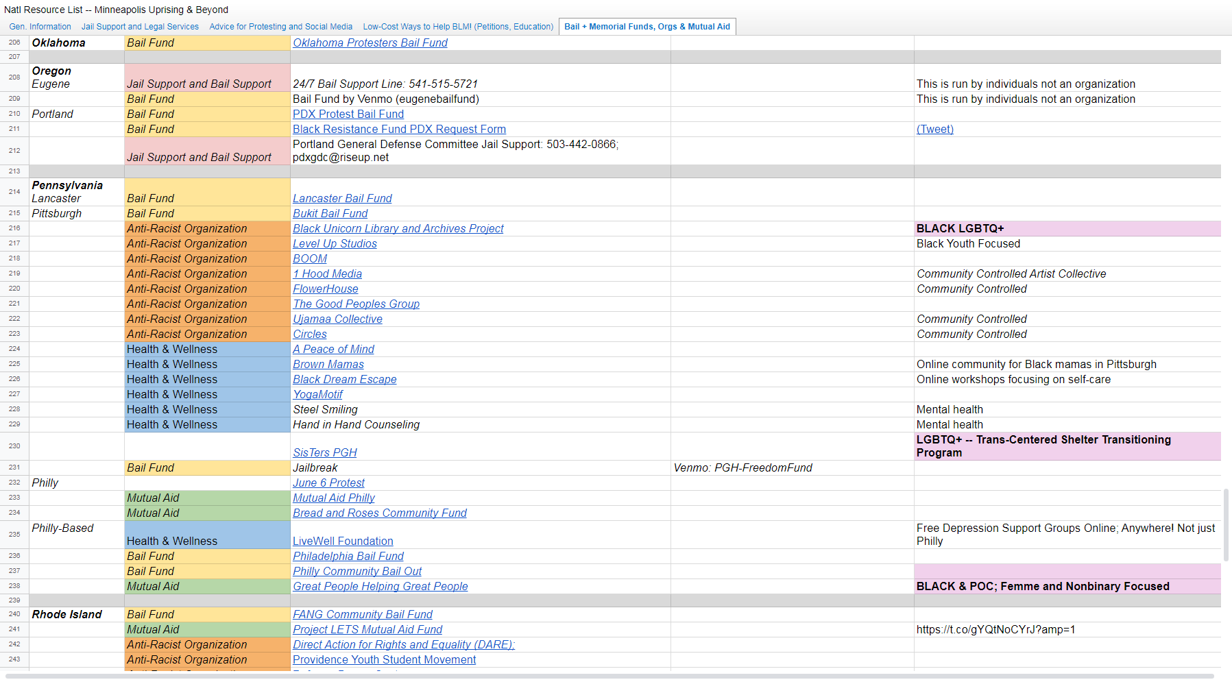
Task: Follow the June 6 Protest link
Action: [x=328, y=483]
